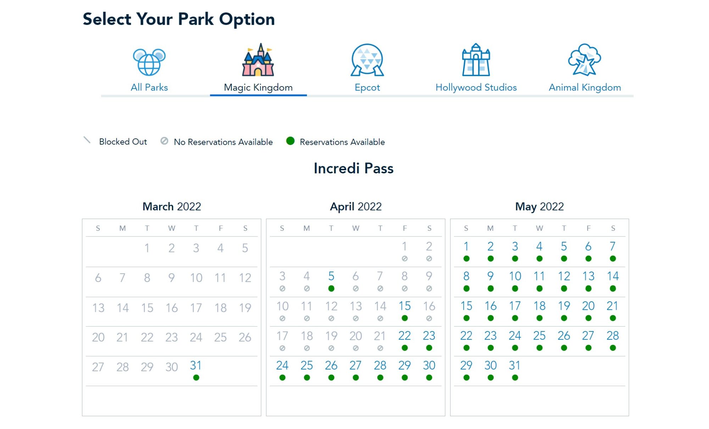Click the green Reservations Available legend dot
This screenshot has width=709, height=429.
(290, 141)
